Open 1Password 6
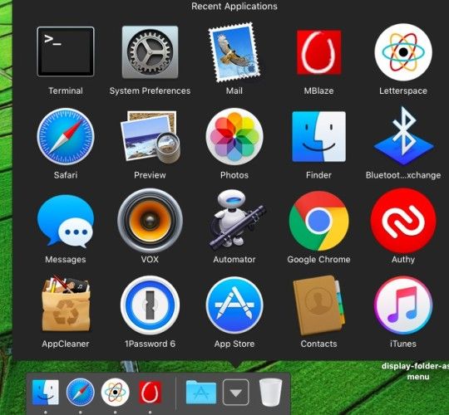This screenshot has height=415, width=449. (x=150, y=305)
